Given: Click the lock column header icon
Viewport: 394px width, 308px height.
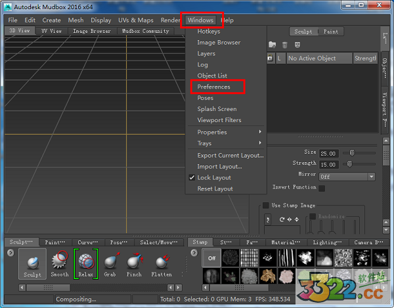Looking at the screenshot, I should tap(270, 58).
